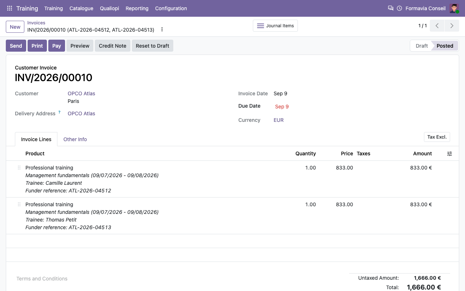Open the Reporting menu

(x=137, y=8)
